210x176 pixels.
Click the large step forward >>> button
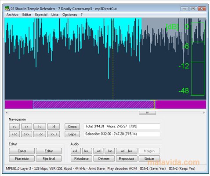point(26,134)
